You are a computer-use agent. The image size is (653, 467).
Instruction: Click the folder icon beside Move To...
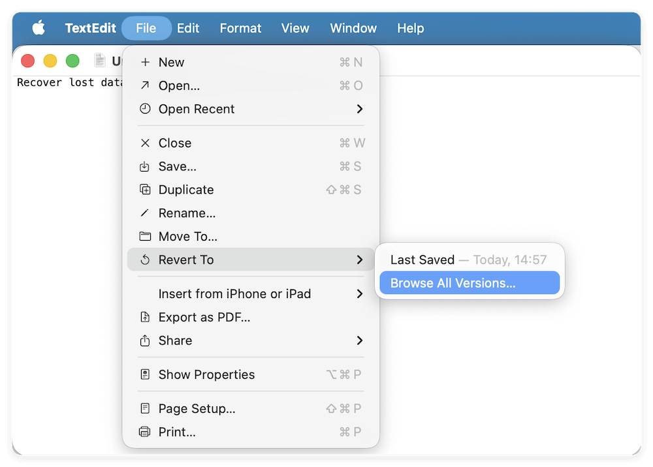coord(144,236)
